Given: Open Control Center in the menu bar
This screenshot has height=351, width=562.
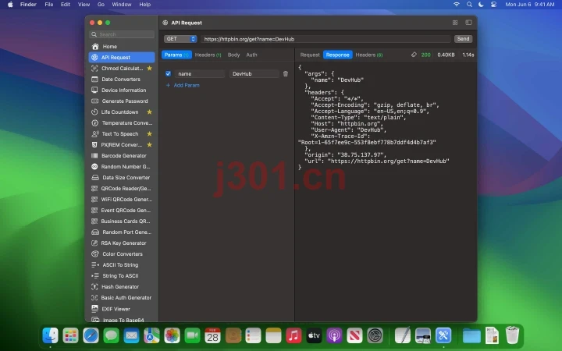Looking at the screenshot, I should (493, 5).
